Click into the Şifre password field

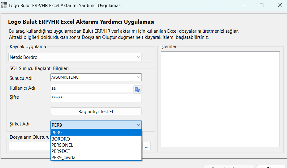point(96,98)
